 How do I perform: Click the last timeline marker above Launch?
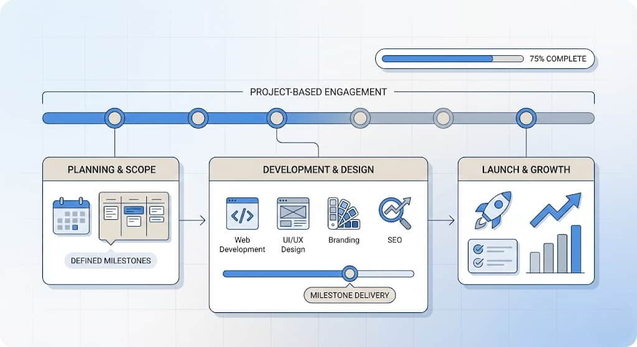click(x=526, y=118)
